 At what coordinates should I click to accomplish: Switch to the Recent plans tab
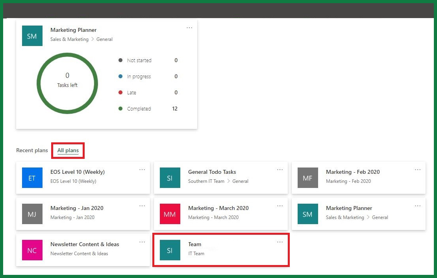32,150
